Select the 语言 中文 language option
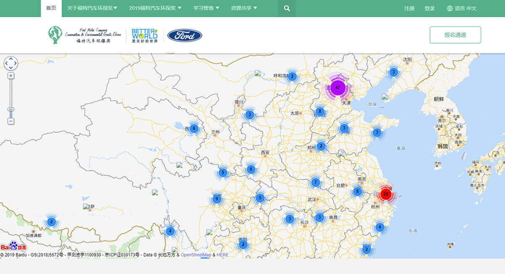 tap(462, 8)
